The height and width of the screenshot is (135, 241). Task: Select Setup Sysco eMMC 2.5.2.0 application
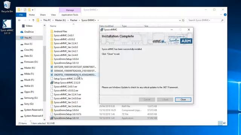[x=67, y=82]
